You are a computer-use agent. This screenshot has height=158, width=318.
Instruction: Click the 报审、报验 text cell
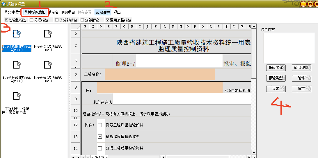[x=237, y=64]
